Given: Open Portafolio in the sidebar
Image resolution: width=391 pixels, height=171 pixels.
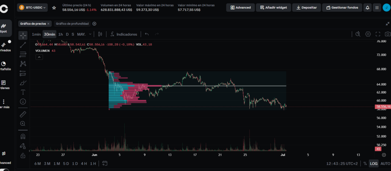Looking at the screenshot, I should pos(4,66).
